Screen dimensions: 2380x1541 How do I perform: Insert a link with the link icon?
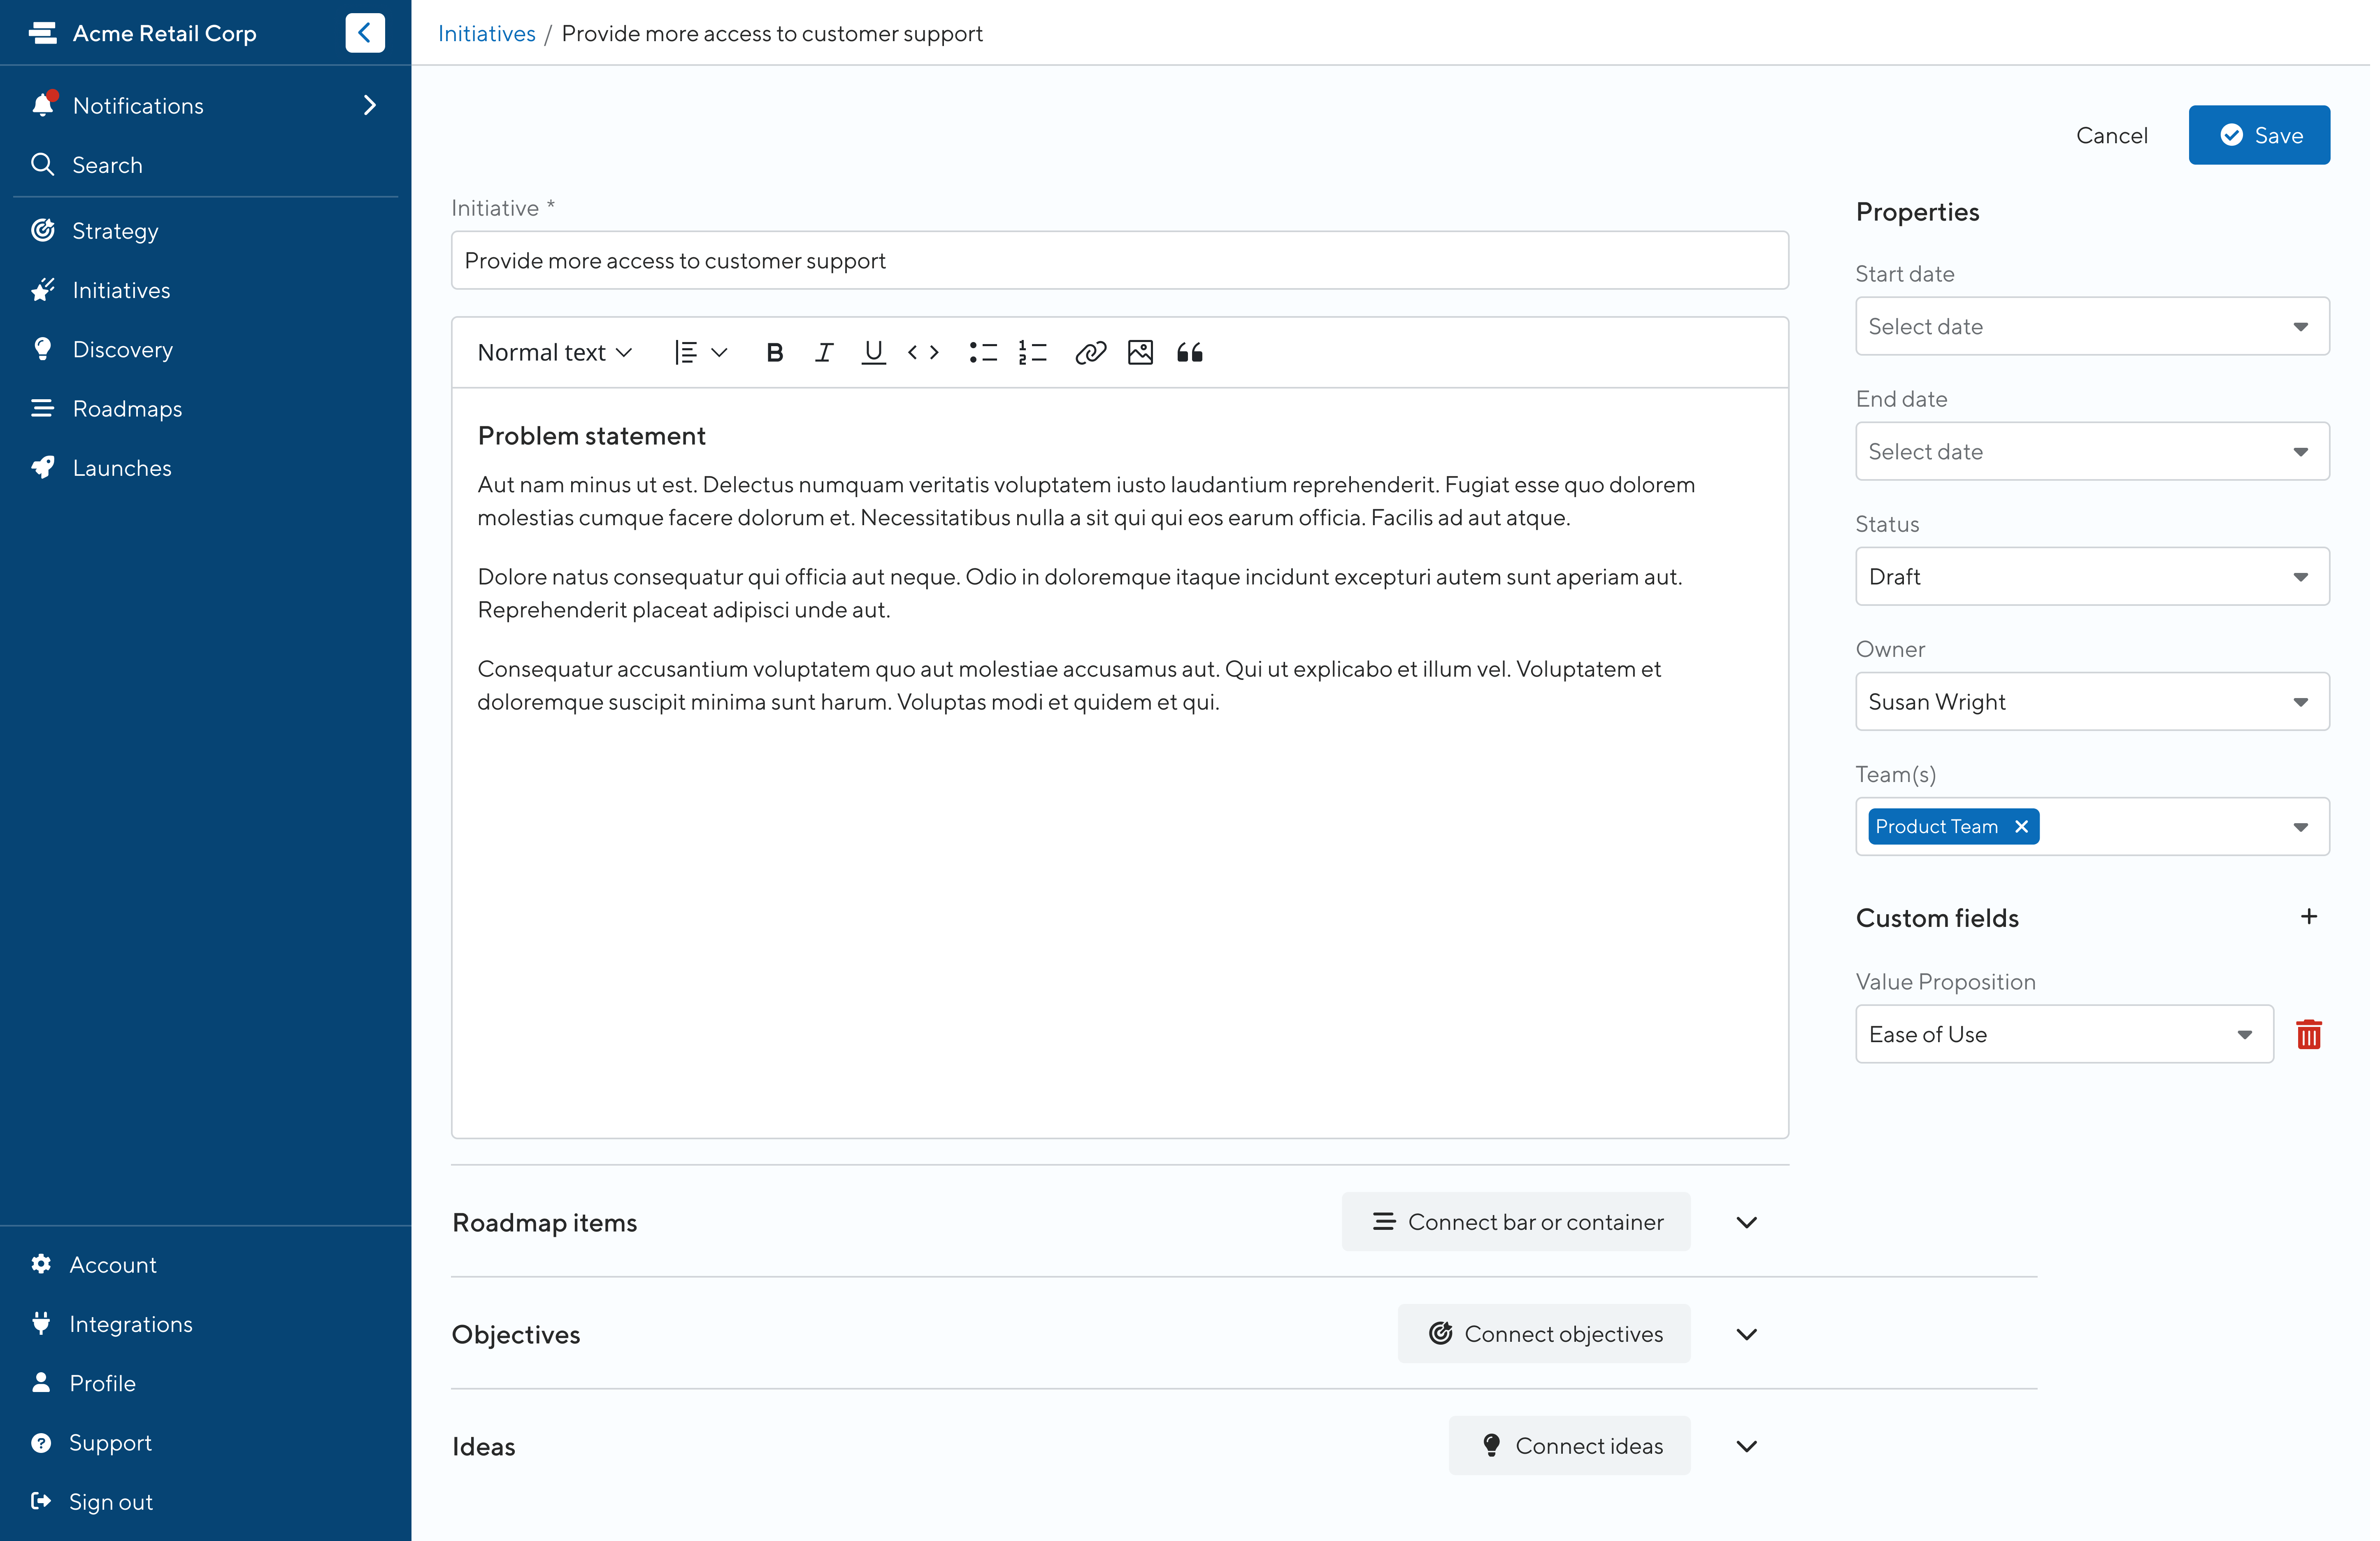[1090, 352]
